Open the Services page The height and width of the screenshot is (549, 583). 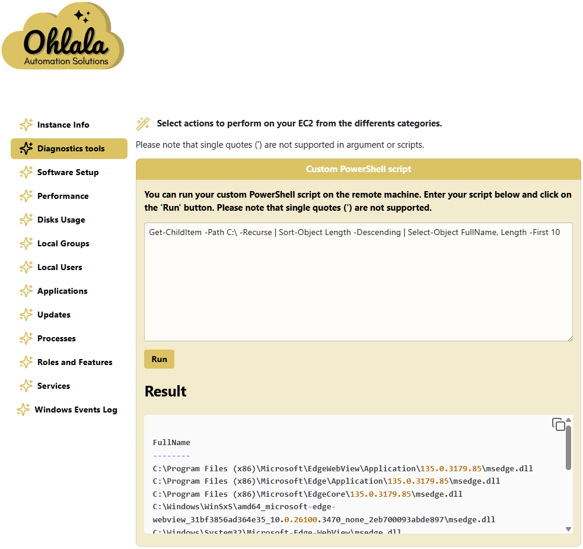click(x=53, y=386)
